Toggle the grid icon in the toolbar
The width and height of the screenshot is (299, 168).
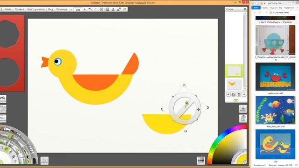tap(107, 9)
